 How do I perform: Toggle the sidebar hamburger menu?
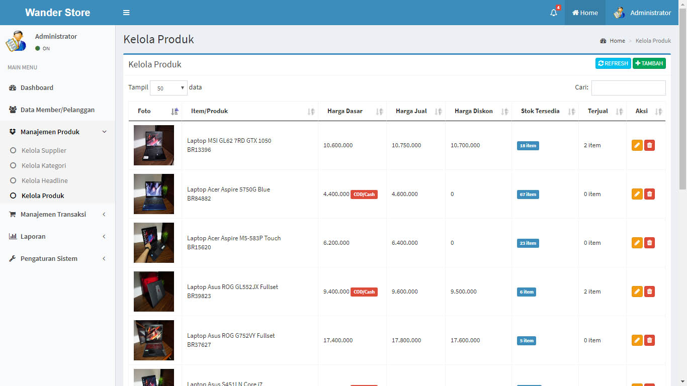126,13
